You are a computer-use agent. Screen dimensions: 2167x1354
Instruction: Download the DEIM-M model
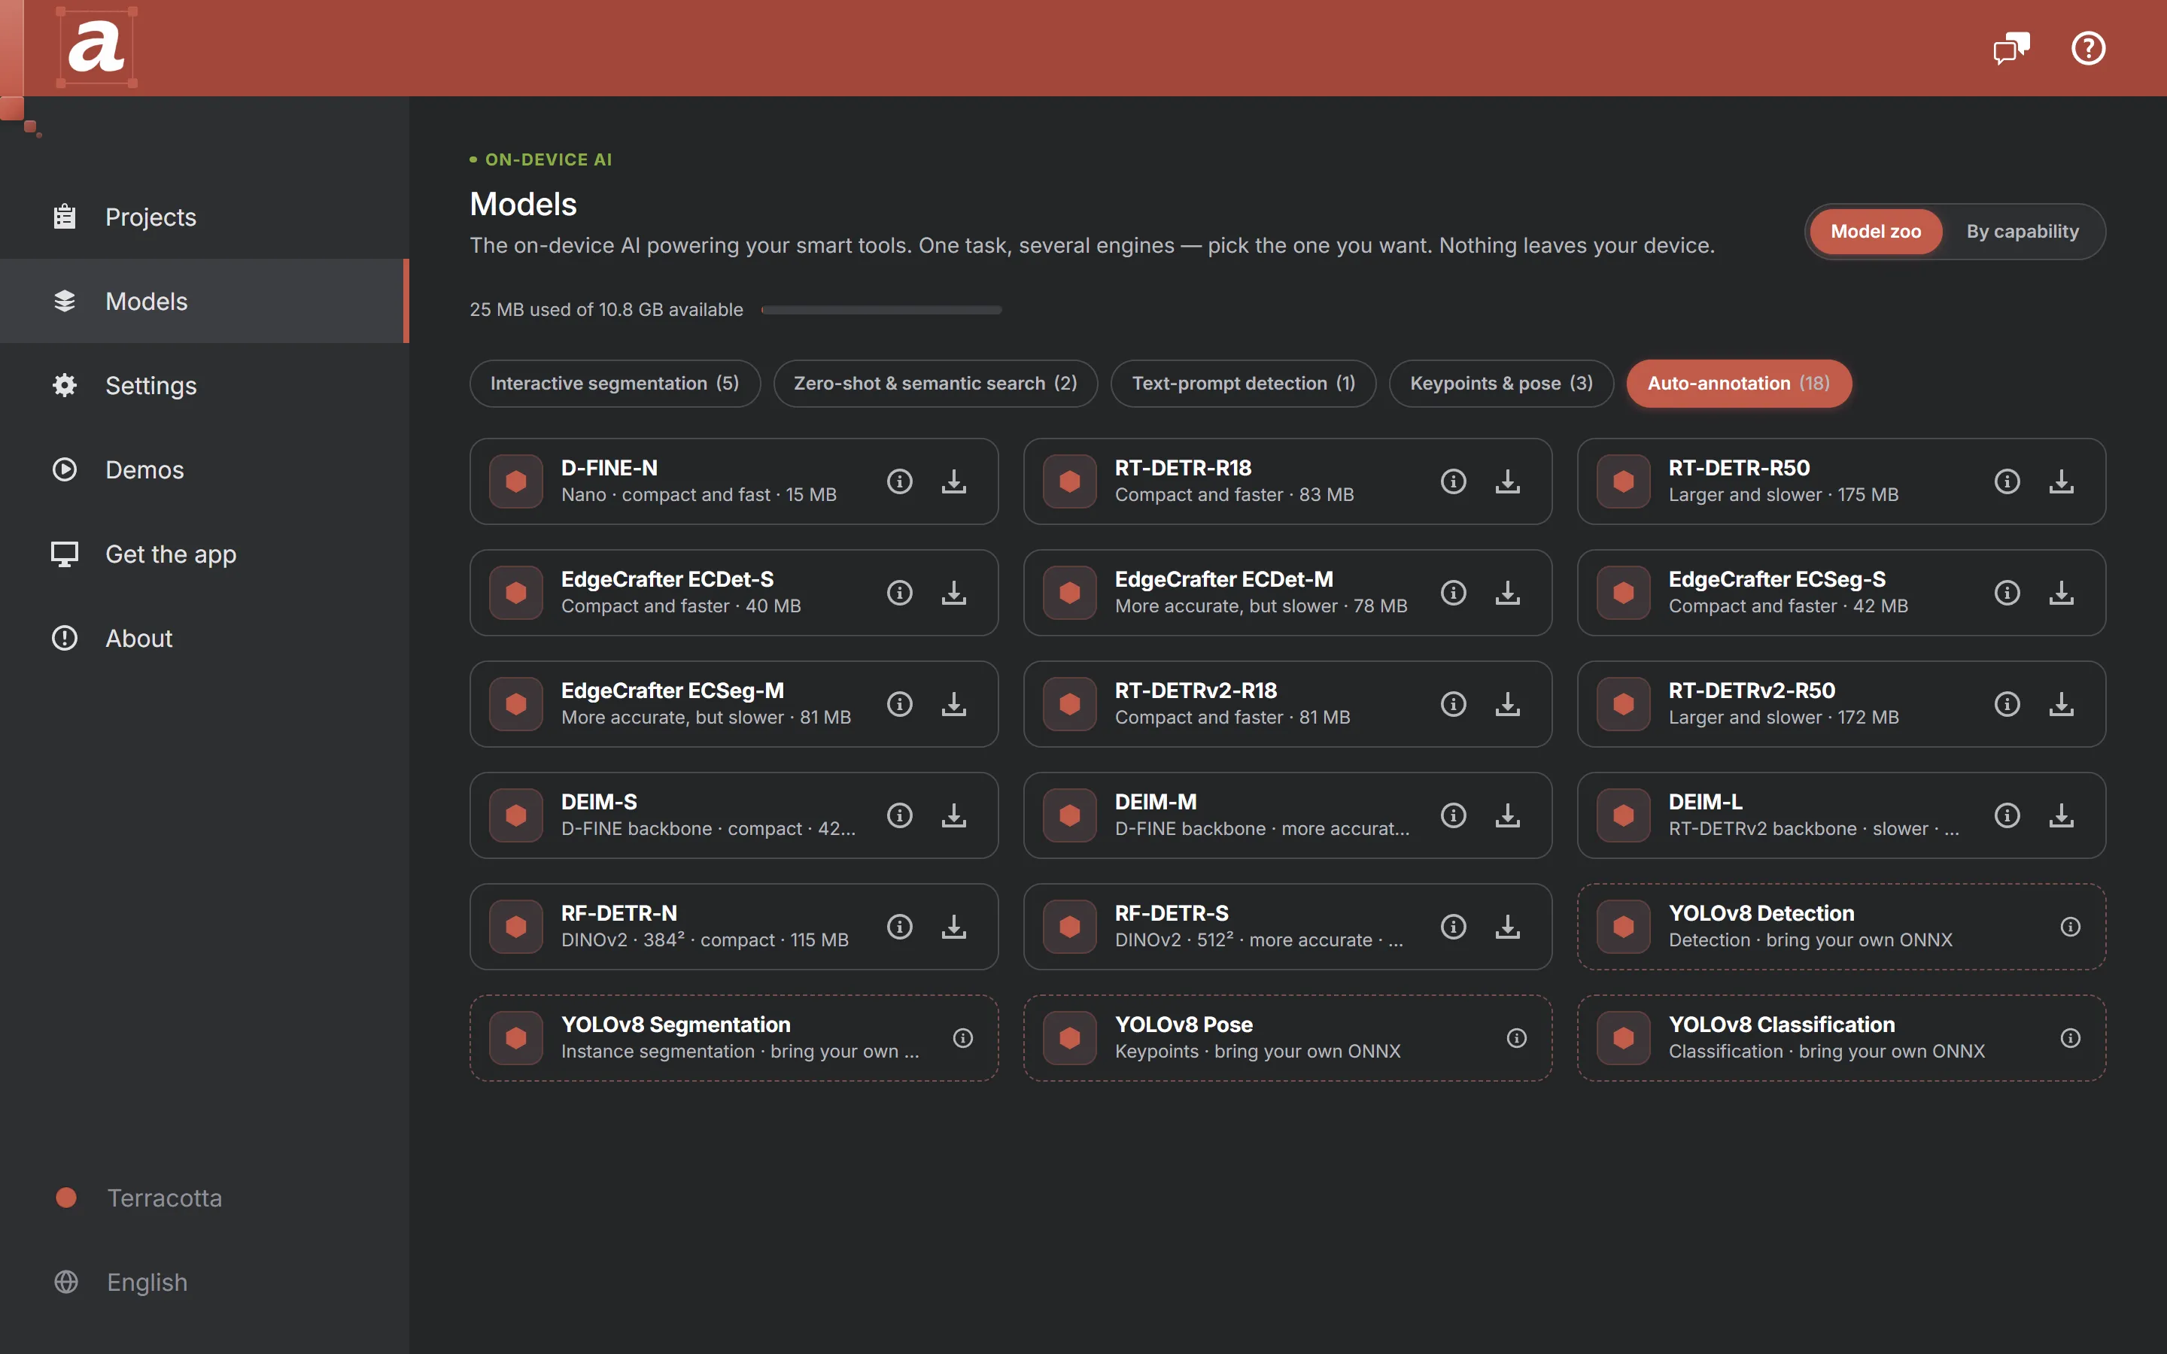1507,816
